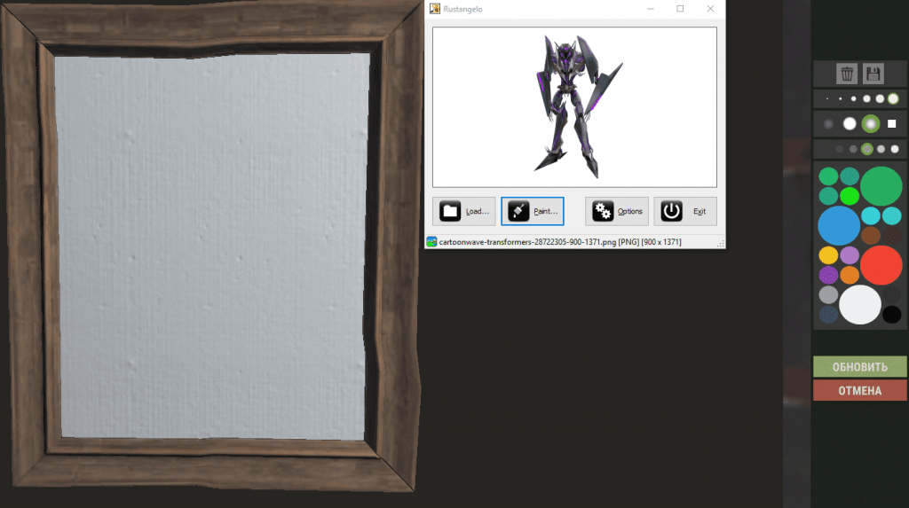Click the resize grip in Rustangelo corner
Viewport: 909px width, 508px height.
721,245
